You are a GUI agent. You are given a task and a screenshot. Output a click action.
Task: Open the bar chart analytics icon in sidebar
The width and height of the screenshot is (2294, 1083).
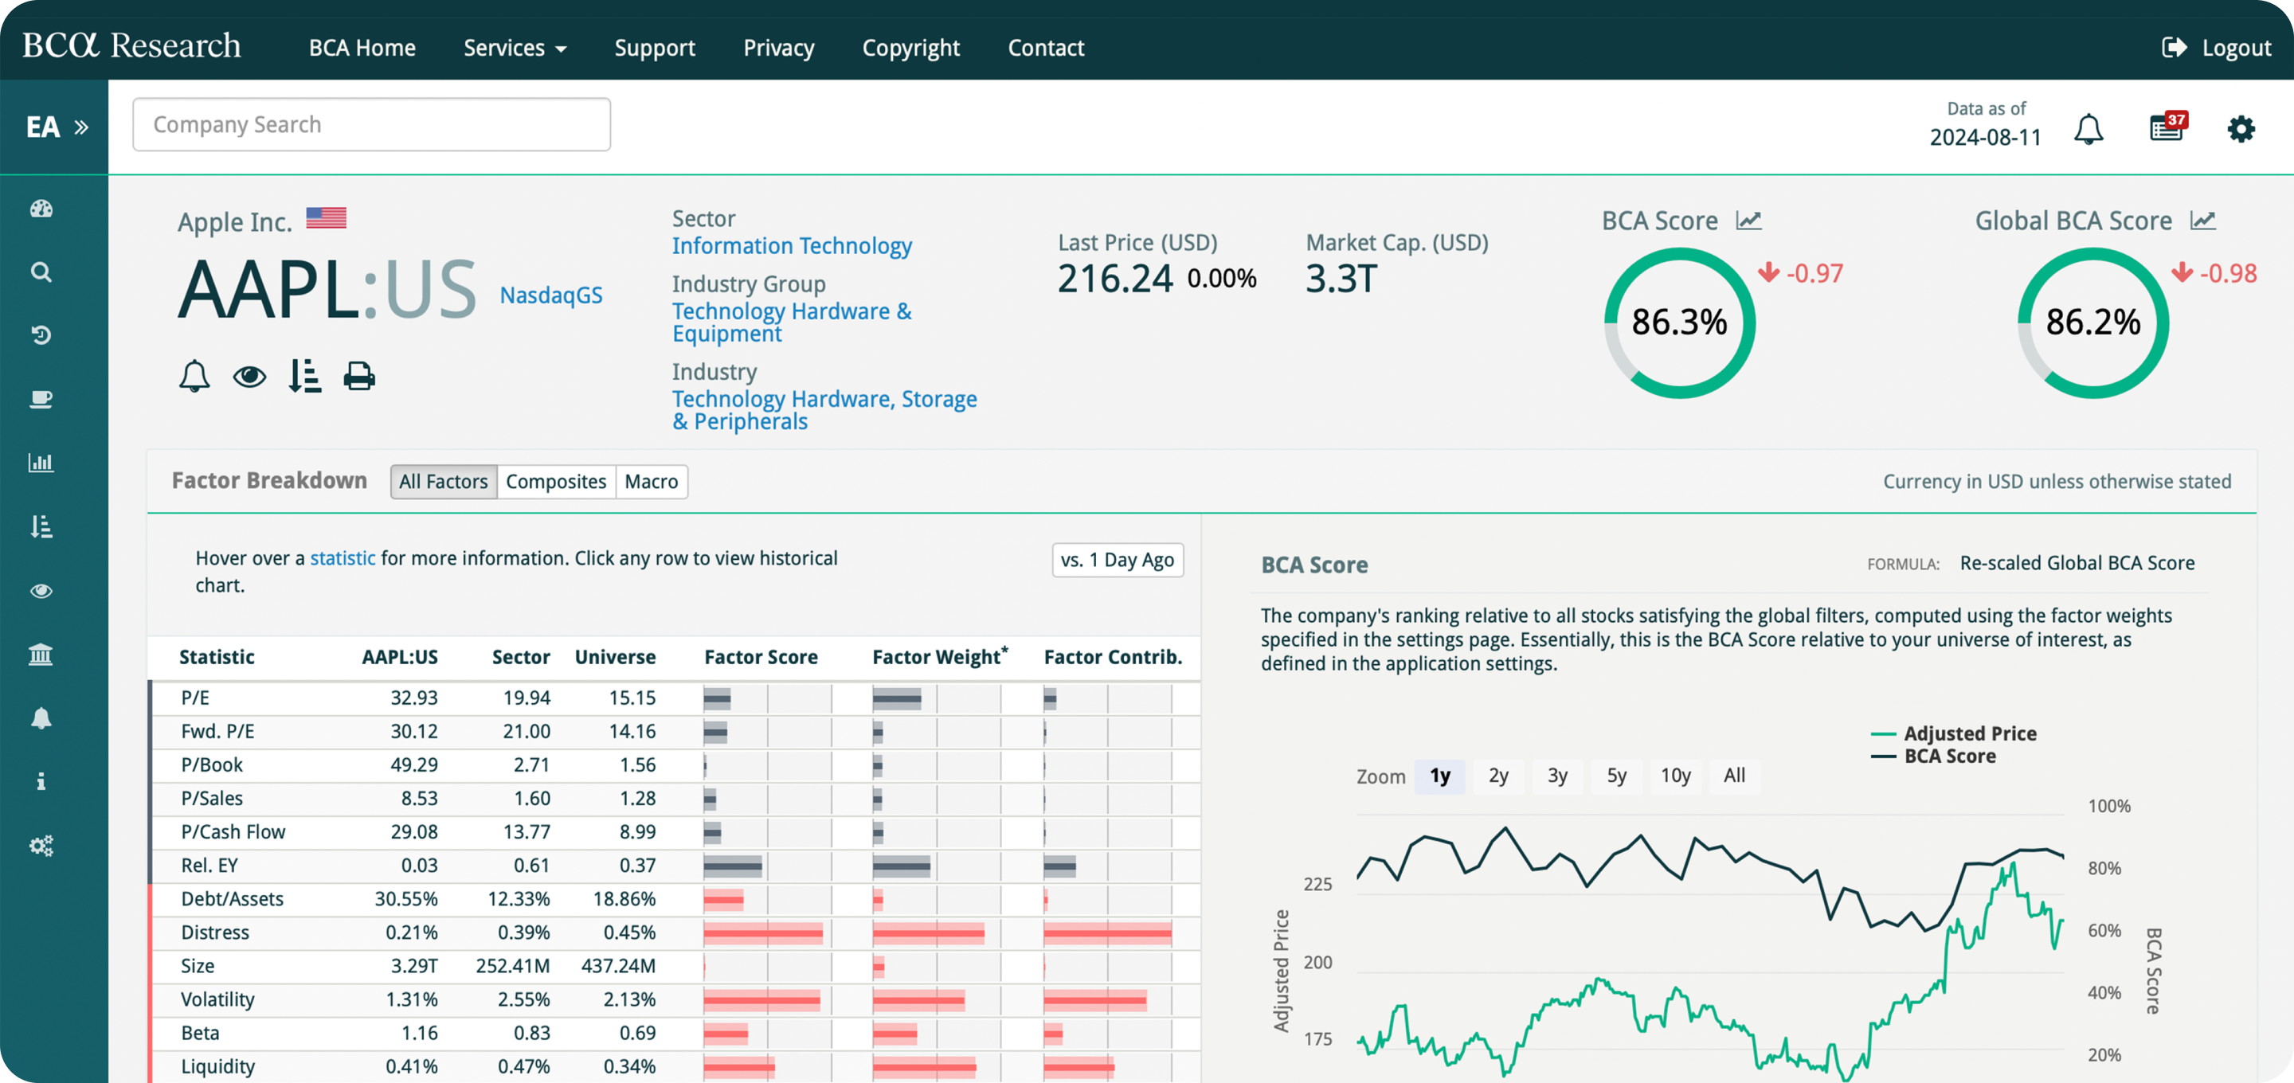click(41, 461)
